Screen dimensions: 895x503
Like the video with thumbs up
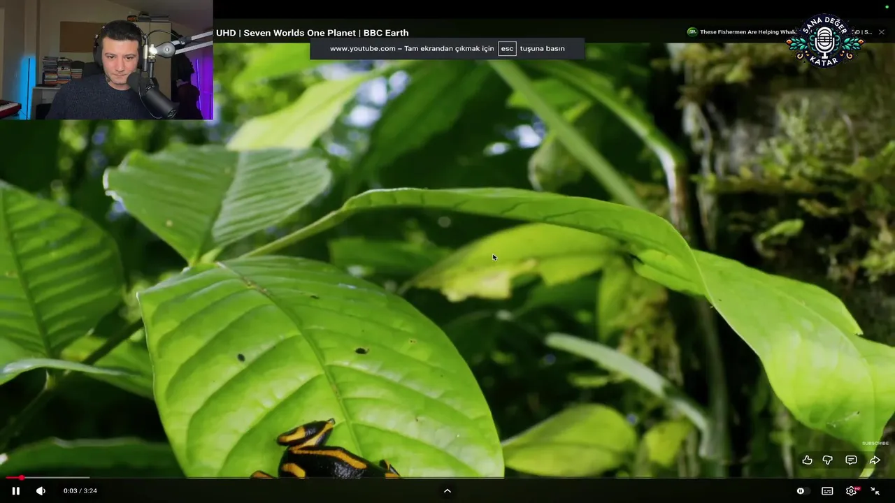coord(807,460)
